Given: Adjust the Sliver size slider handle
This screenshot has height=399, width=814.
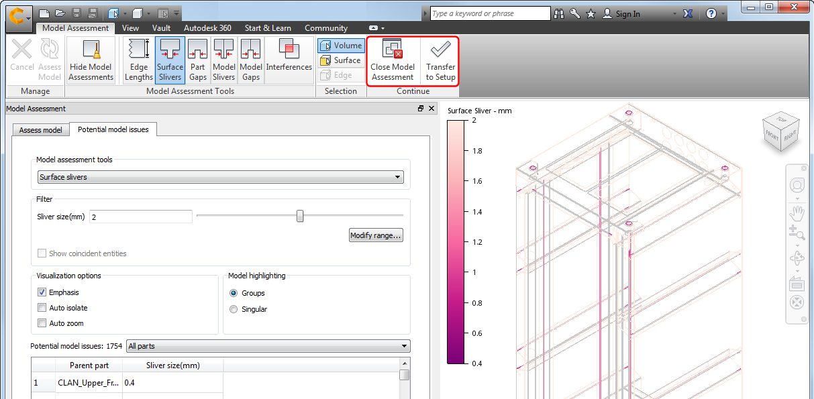Looking at the screenshot, I should click(x=300, y=216).
